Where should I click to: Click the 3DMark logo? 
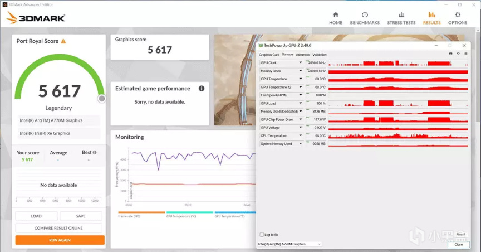(x=36, y=18)
